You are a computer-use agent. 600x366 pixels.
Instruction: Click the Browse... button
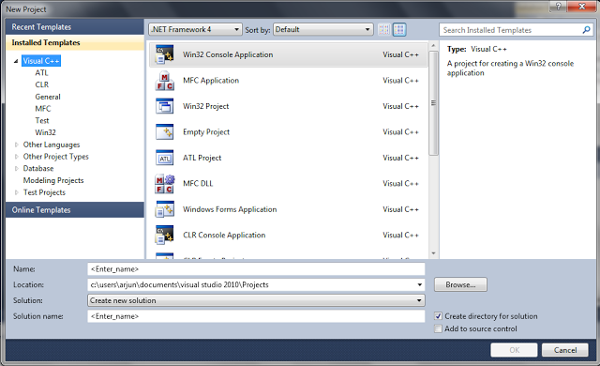[460, 285]
